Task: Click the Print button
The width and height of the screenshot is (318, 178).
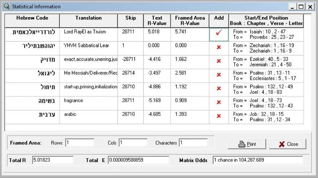Action: pyautogui.click(x=247, y=144)
